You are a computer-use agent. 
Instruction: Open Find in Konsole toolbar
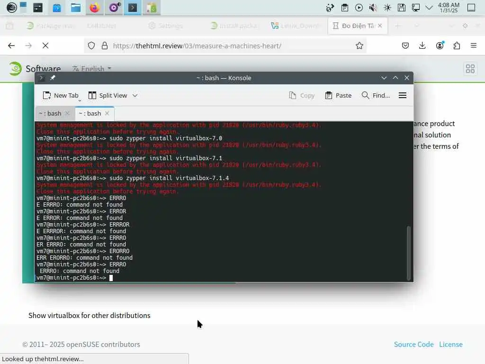tap(376, 95)
